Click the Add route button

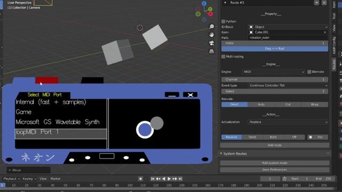(275, 145)
